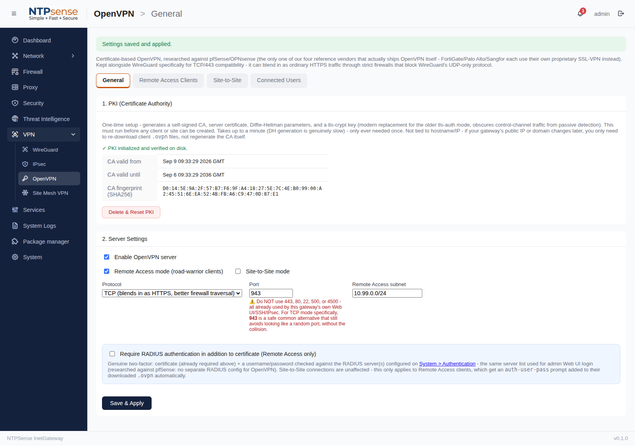
Task: Open the Firewall menu item
Action: 44,72
